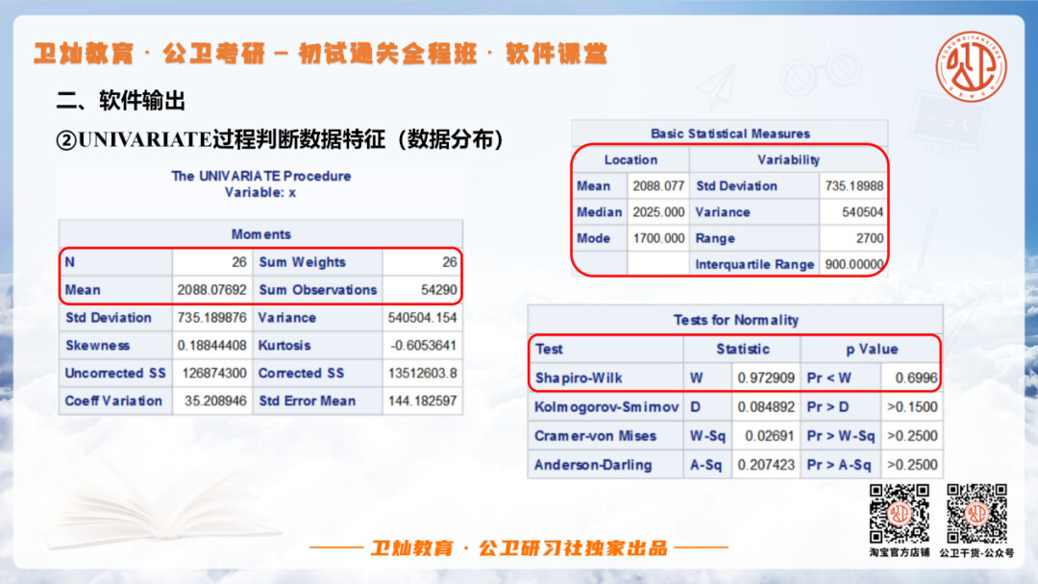Click the 'Variable: x' label

pyautogui.click(x=260, y=192)
